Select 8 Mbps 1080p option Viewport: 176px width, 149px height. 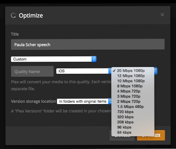[133, 86]
